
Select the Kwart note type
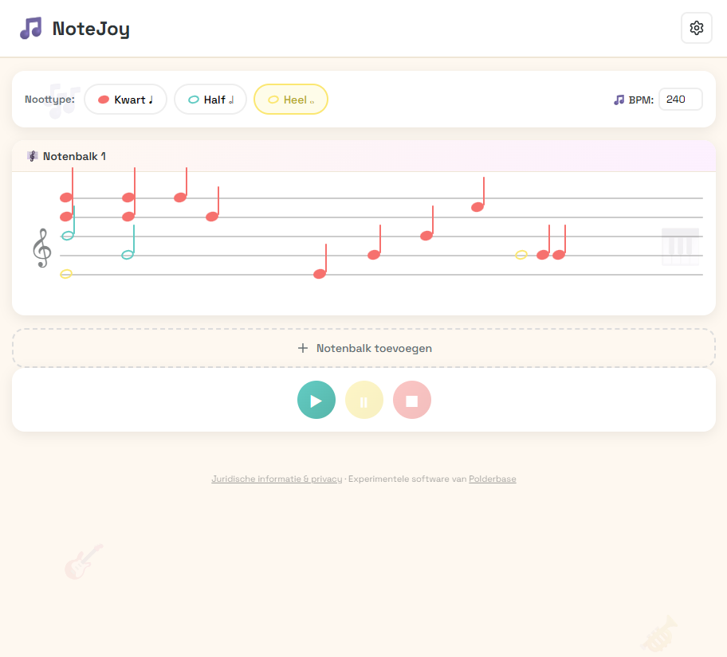tap(125, 99)
